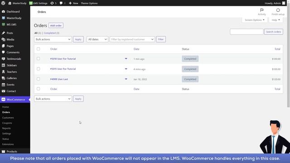The height and width of the screenshot is (163, 290).
Task: Click the Add order button
Action: (x=56, y=25)
